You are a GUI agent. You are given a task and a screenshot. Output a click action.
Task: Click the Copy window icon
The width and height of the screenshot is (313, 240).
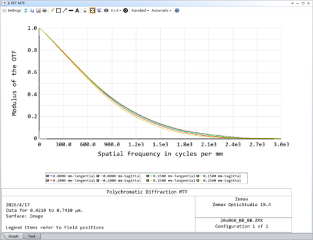coord(32,11)
